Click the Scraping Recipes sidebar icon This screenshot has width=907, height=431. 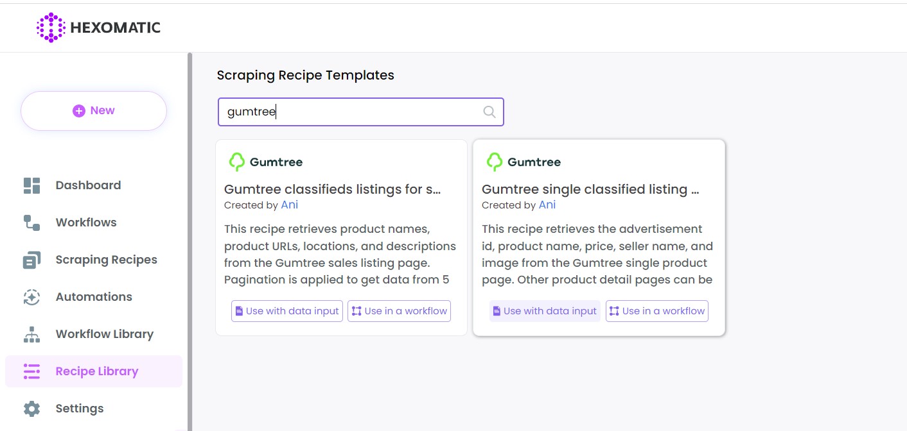(31, 260)
